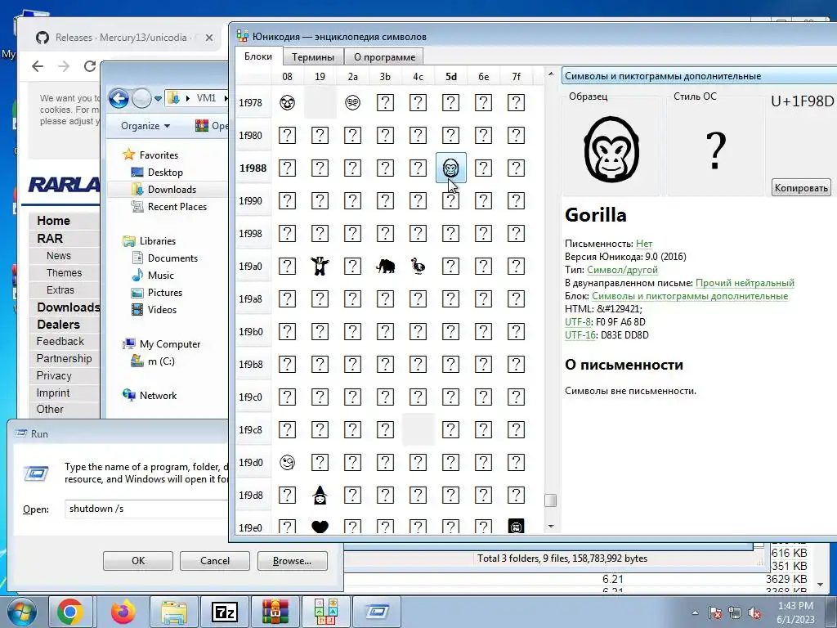Click Cancel in the Run dialog
Image resolution: width=837 pixels, height=628 pixels.
215,561
